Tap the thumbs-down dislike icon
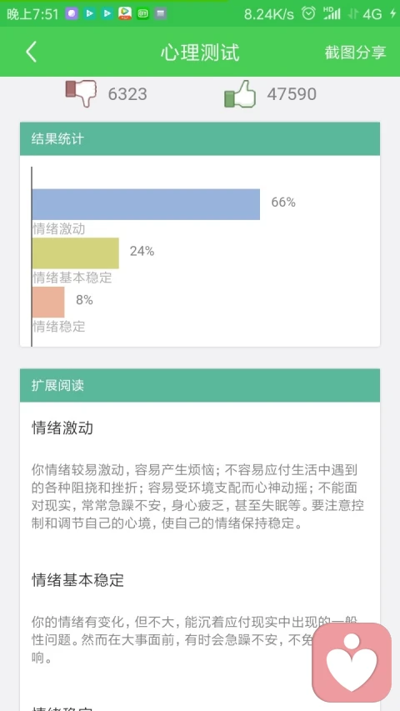 click(81, 93)
